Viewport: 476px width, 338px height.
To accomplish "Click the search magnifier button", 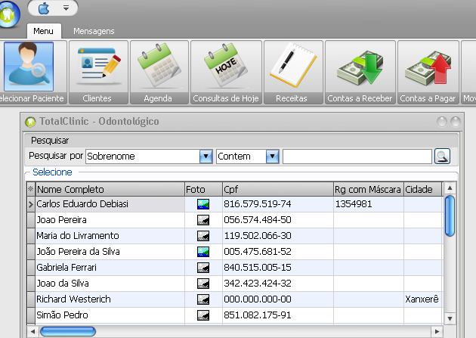I will (442, 156).
